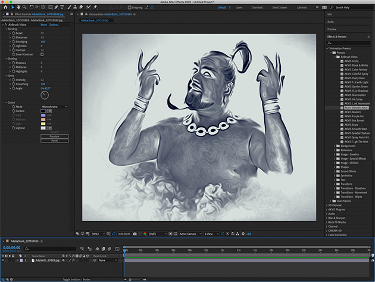
Task: Hide the AdobeStock layer with eye toggle
Action: [3, 261]
